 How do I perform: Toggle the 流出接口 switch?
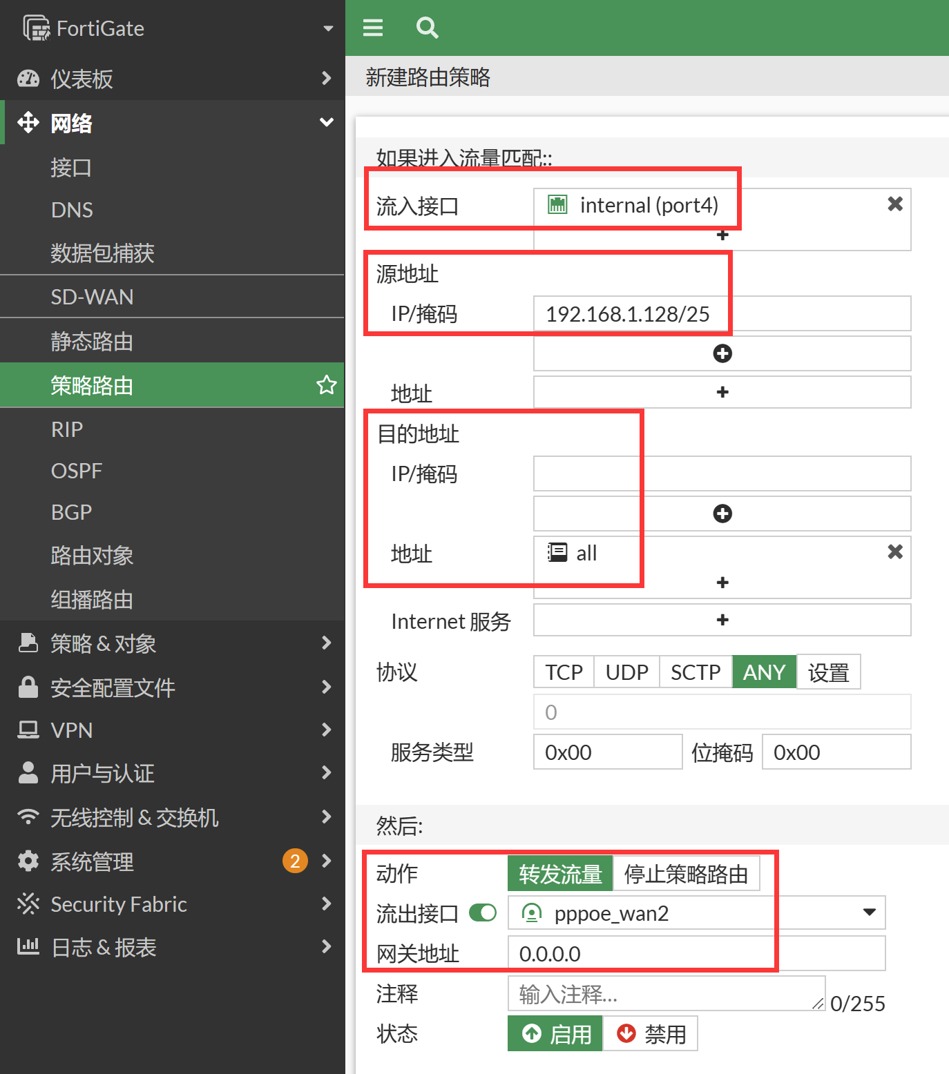[483, 913]
